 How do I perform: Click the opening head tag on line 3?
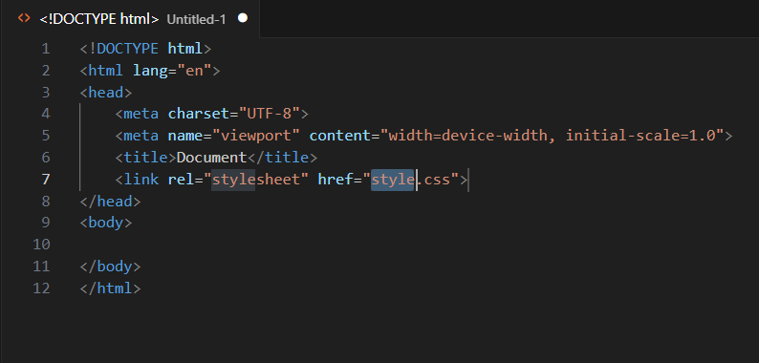(x=106, y=93)
